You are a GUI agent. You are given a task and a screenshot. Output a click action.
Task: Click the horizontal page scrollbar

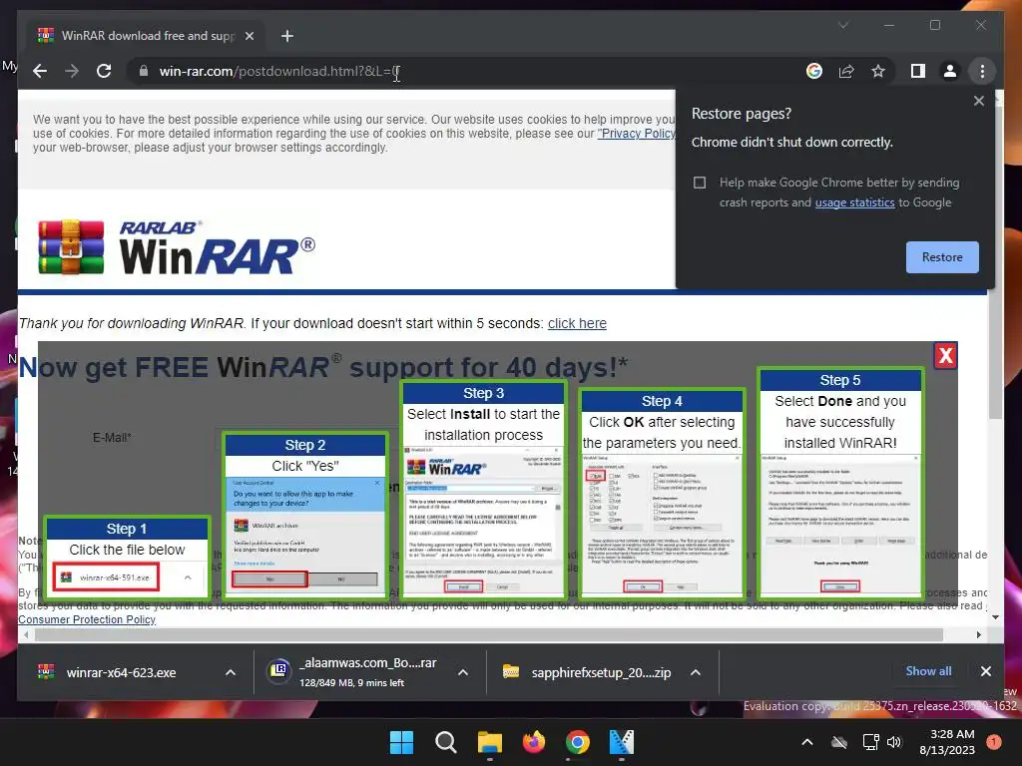(x=489, y=634)
